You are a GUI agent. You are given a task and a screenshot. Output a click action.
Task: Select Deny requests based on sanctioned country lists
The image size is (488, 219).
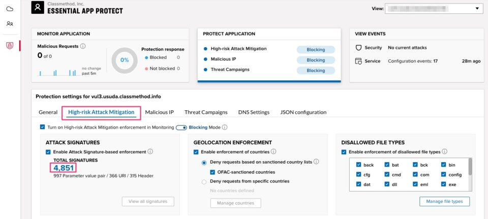click(x=204, y=162)
